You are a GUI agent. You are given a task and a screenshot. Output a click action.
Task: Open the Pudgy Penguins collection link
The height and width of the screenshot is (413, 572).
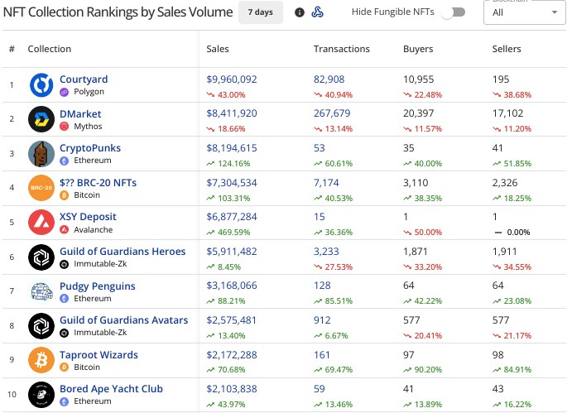pos(98,286)
